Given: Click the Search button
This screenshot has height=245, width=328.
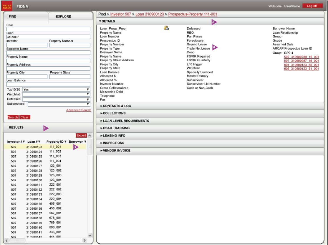Looking at the screenshot, I should (x=13, y=117).
